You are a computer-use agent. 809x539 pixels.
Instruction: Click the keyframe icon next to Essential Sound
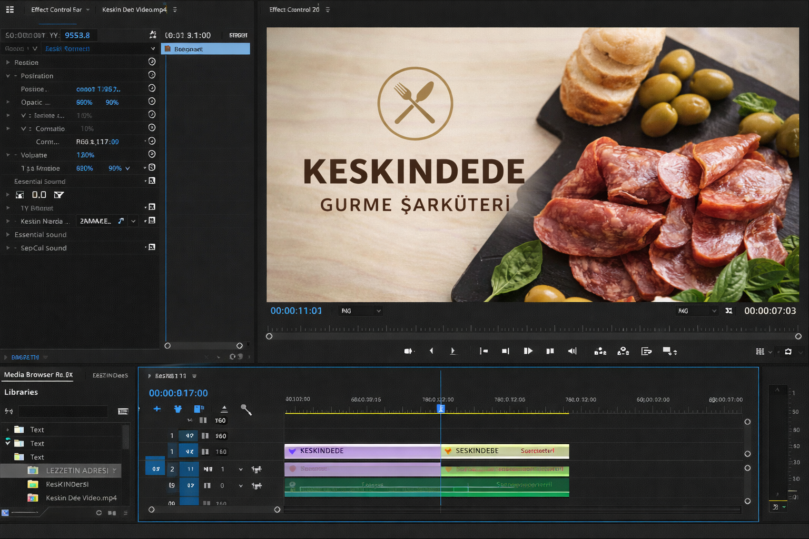point(152,181)
